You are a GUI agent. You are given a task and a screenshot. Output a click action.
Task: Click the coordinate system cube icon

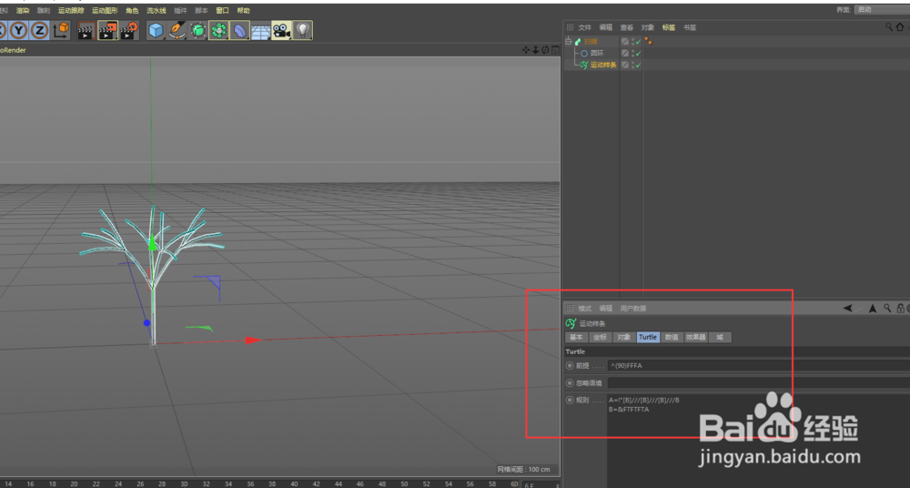(61, 30)
